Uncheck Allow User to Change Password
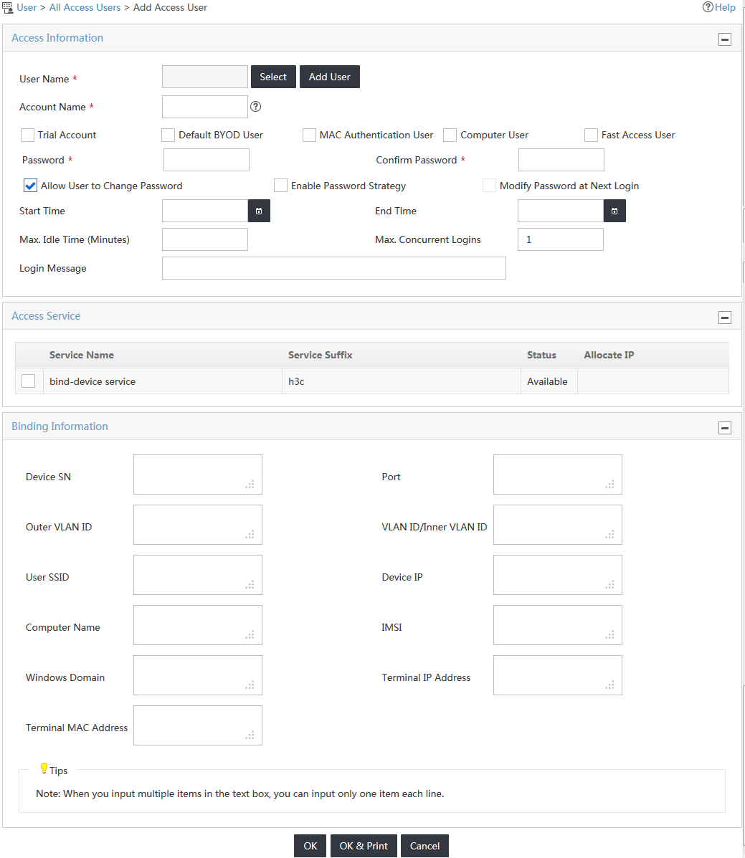Image resolution: width=745 pixels, height=858 pixels. [x=30, y=186]
